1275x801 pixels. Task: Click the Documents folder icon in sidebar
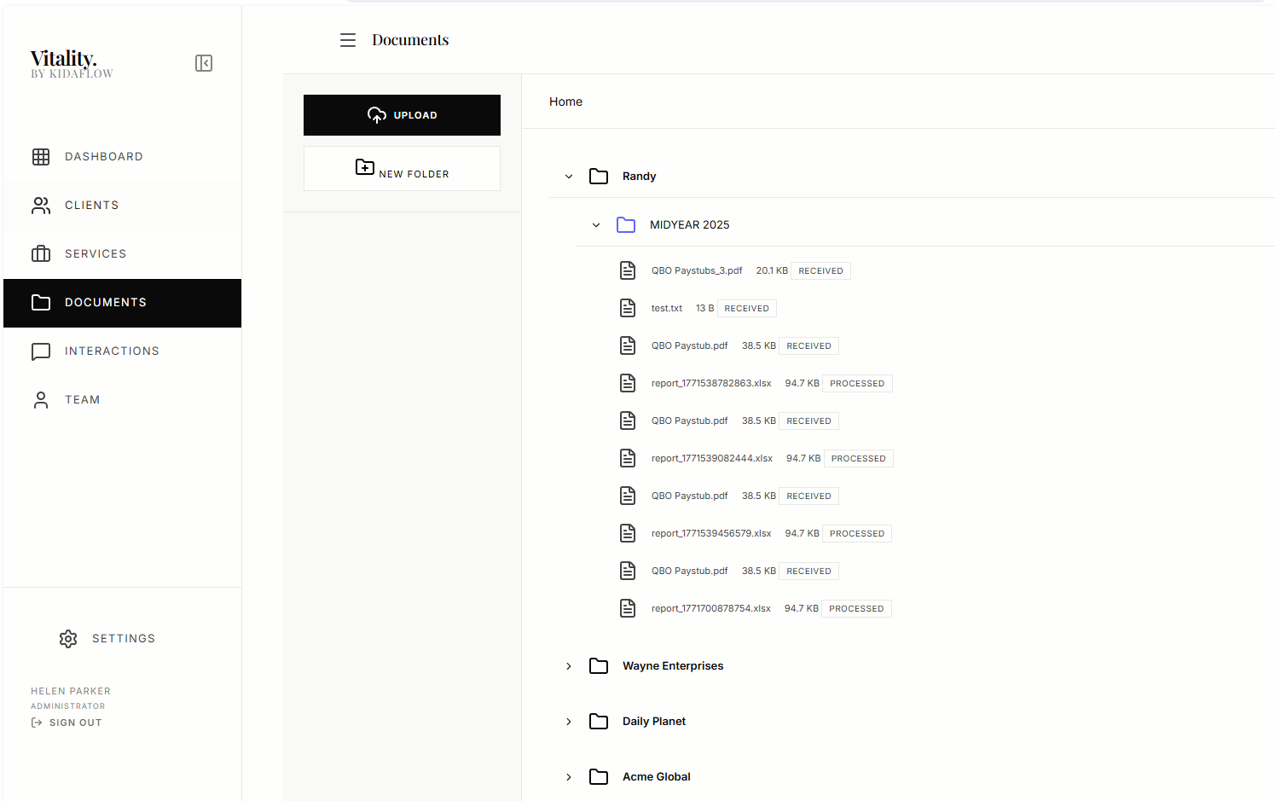click(41, 302)
